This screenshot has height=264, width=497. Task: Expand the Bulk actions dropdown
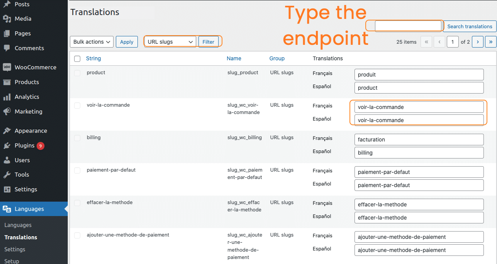pyautogui.click(x=92, y=42)
